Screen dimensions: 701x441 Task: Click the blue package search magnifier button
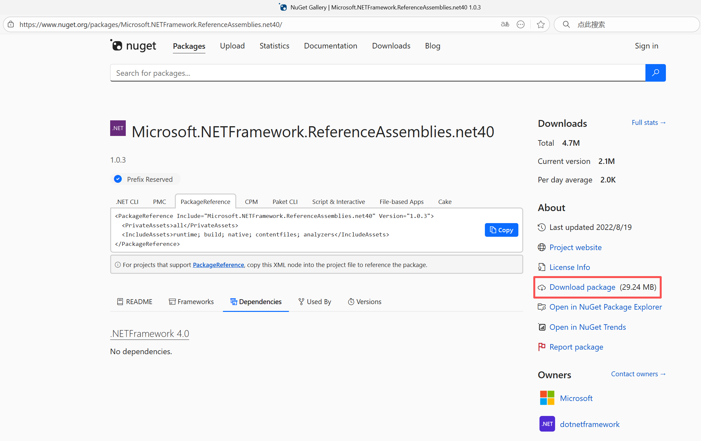(x=655, y=73)
